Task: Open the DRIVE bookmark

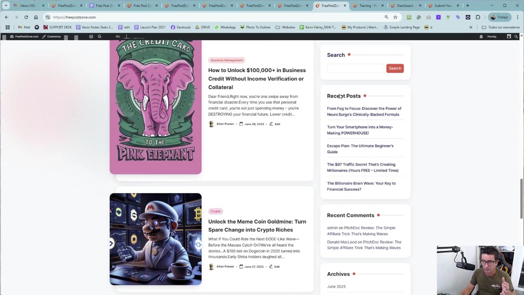Action: point(203,27)
